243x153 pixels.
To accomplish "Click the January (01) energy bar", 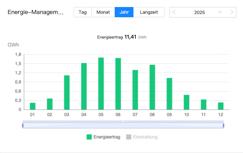I will pyautogui.click(x=33, y=106).
